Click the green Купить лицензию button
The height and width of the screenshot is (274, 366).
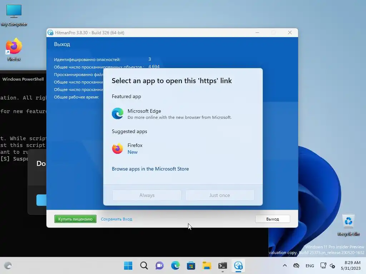click(75, 219)
